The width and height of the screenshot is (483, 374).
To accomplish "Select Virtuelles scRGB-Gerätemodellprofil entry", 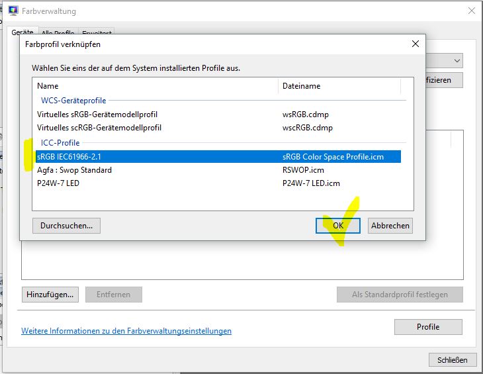I will (x=99, y=127).
